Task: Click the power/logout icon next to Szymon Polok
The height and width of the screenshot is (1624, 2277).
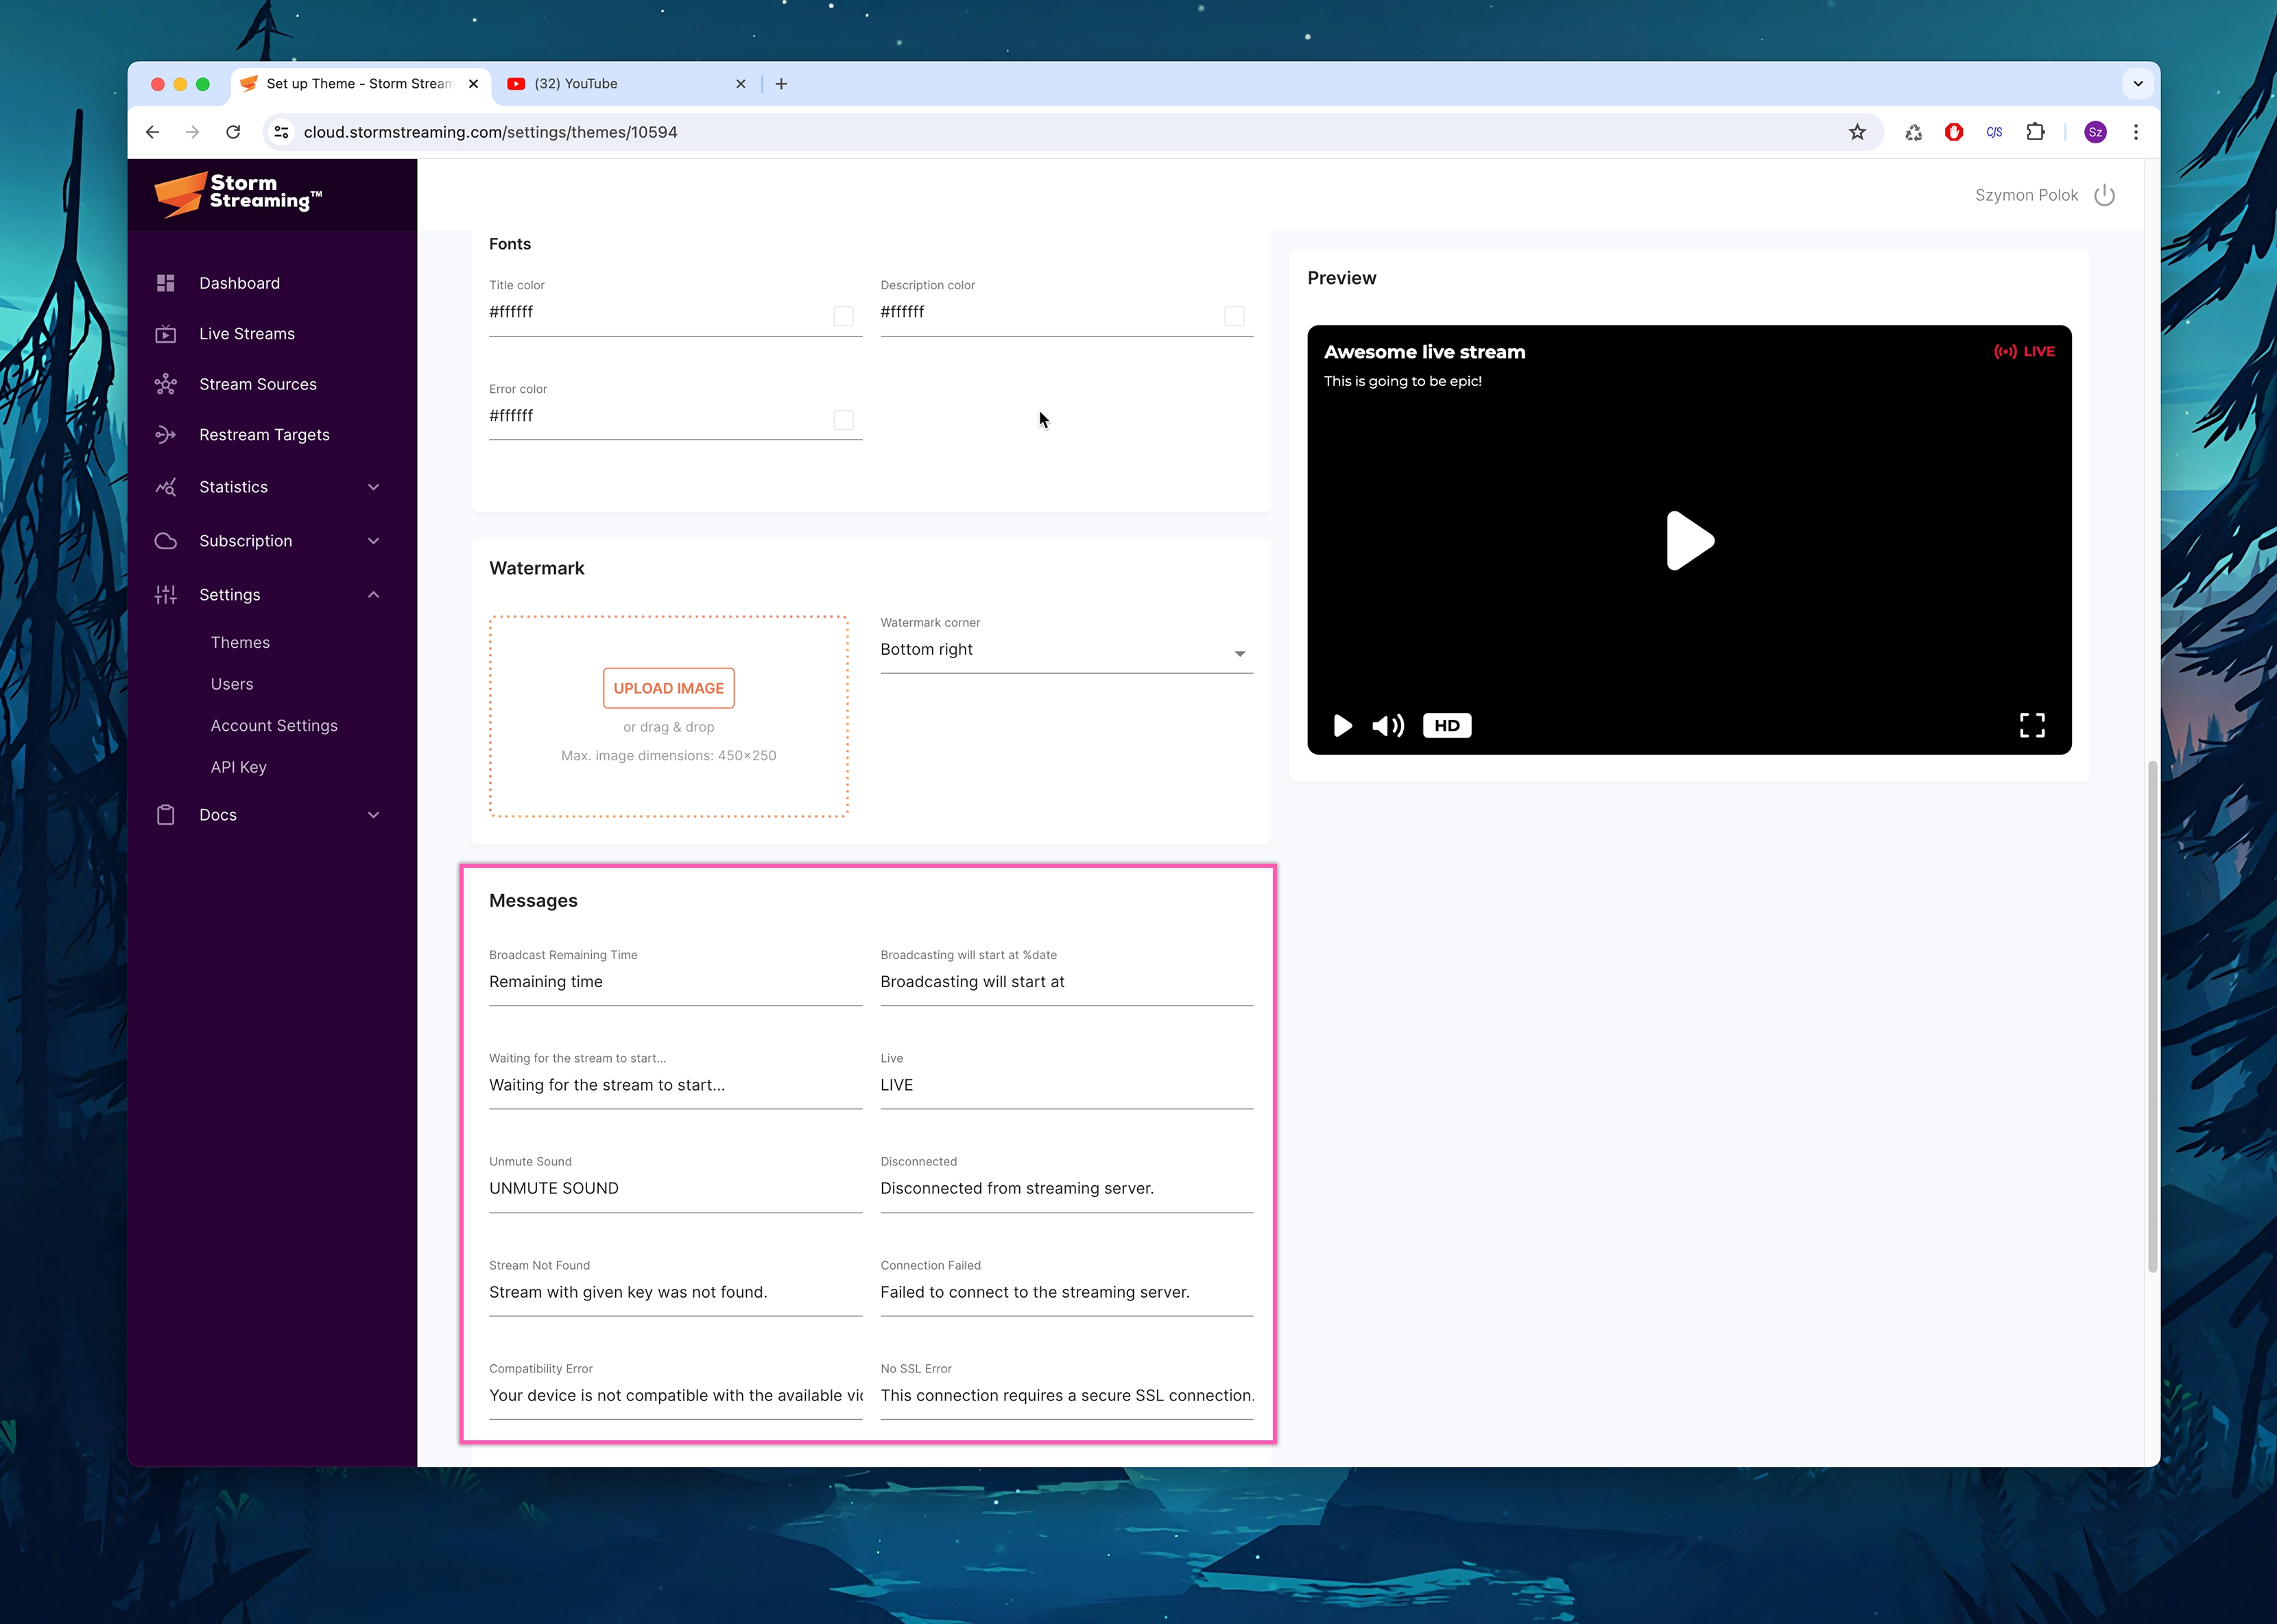Action: [x=2105, y=194]
